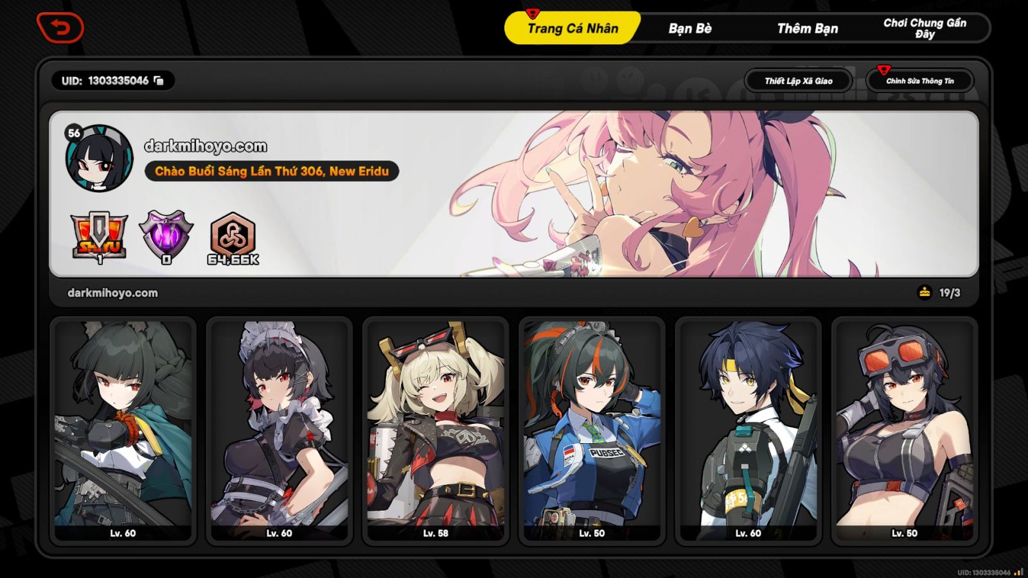Click the profile avatar with level 56
The width and height of the screenshot is (1028, 578).
tap(99, 158)
